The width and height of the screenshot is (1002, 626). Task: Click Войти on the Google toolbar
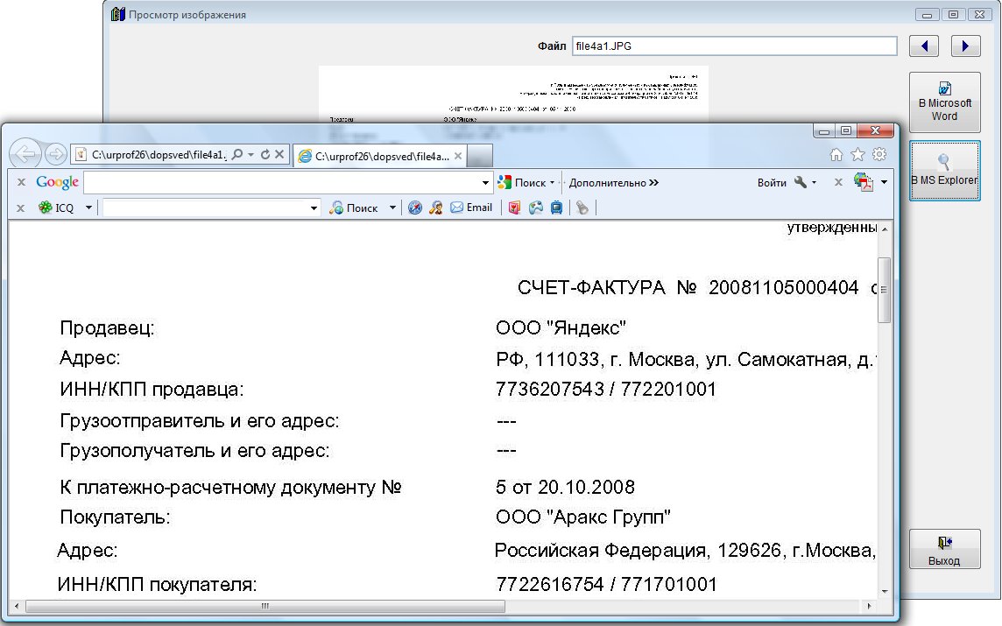[772, 183]
